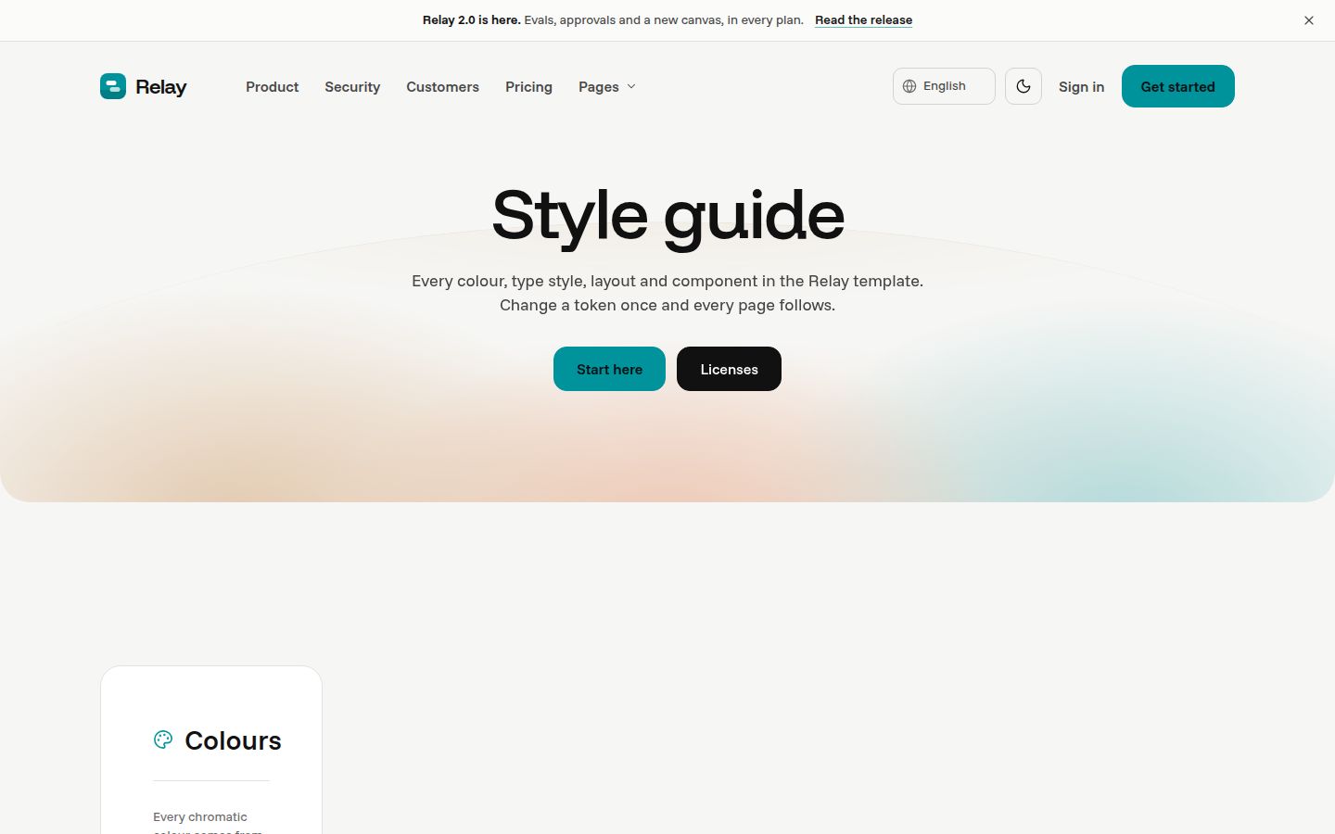The width and height of the screenshot is (1335, 834).
Task: Follow the Read the release link
Action: coord(863,20)
